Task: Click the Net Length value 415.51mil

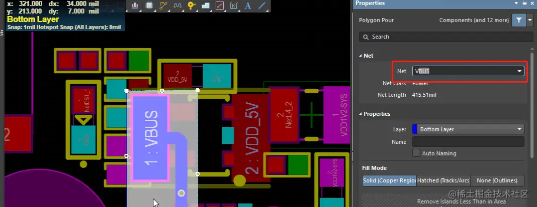Action: [x=424, y=95]
